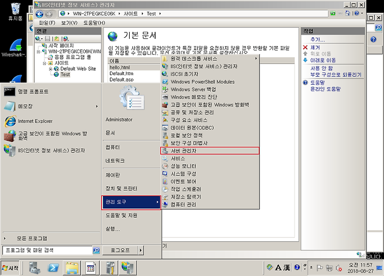Viewport: 384px width, 276px height.
Task: Collapse the 사이트 tree node
Action: [45, 63]
